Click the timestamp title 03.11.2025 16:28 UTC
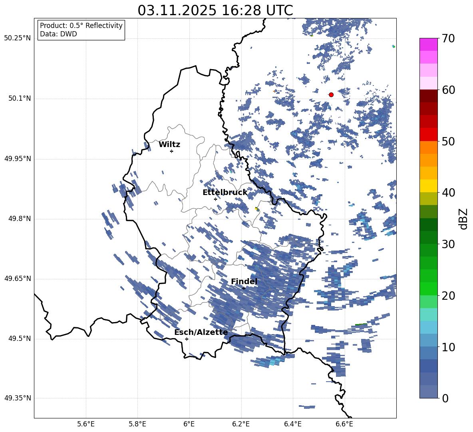The width and height of the screenshot is (473, 432). tap(215, 10)
